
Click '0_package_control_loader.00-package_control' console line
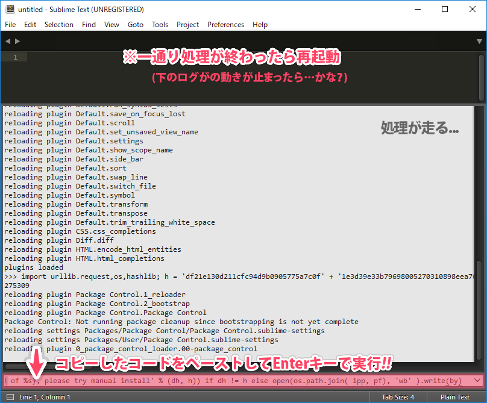tap(131, 349)
